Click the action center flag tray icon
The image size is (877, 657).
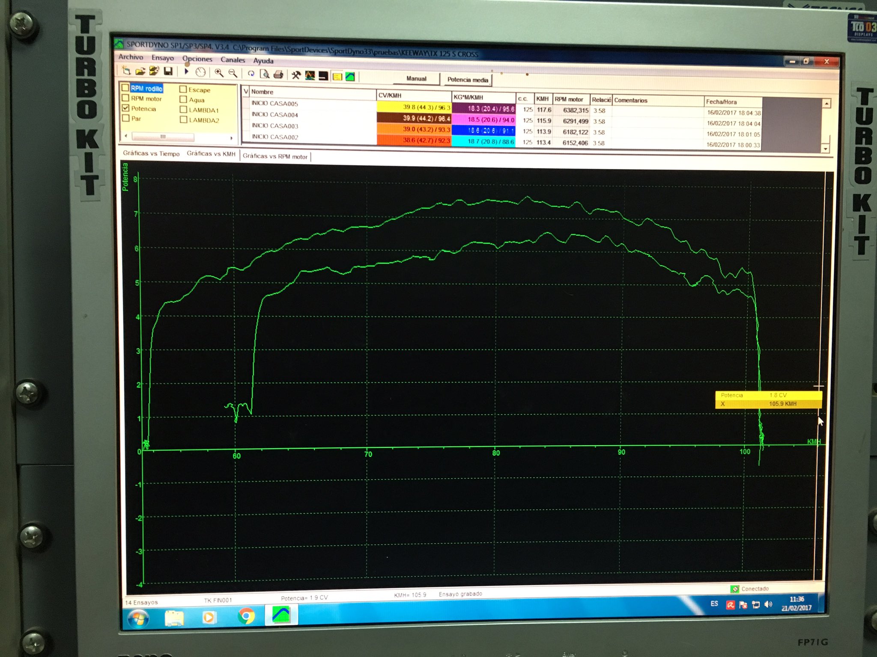[x=743, y=604]
